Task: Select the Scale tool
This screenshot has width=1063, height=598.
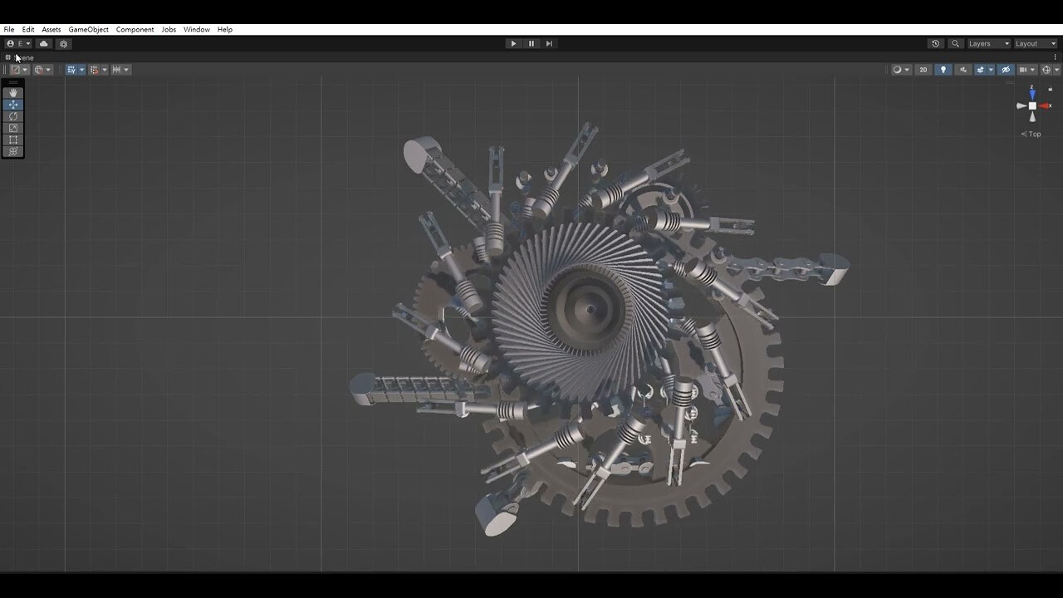Action: pos(12,128)
